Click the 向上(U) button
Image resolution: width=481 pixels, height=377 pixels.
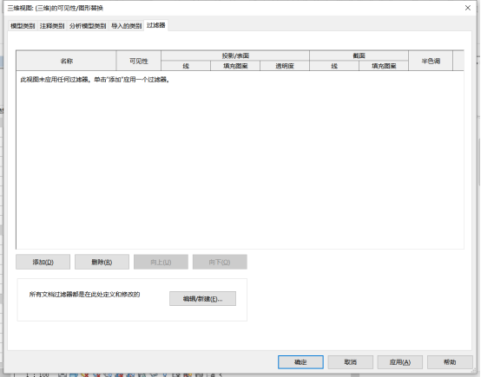(x=161, y=262)
